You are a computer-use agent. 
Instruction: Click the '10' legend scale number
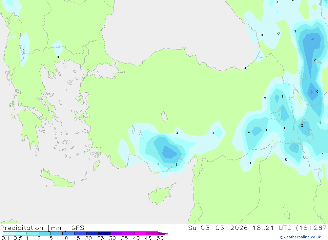65,238
